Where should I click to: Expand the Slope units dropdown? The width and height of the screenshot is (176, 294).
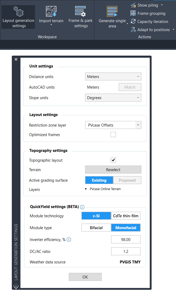[113, 98]
